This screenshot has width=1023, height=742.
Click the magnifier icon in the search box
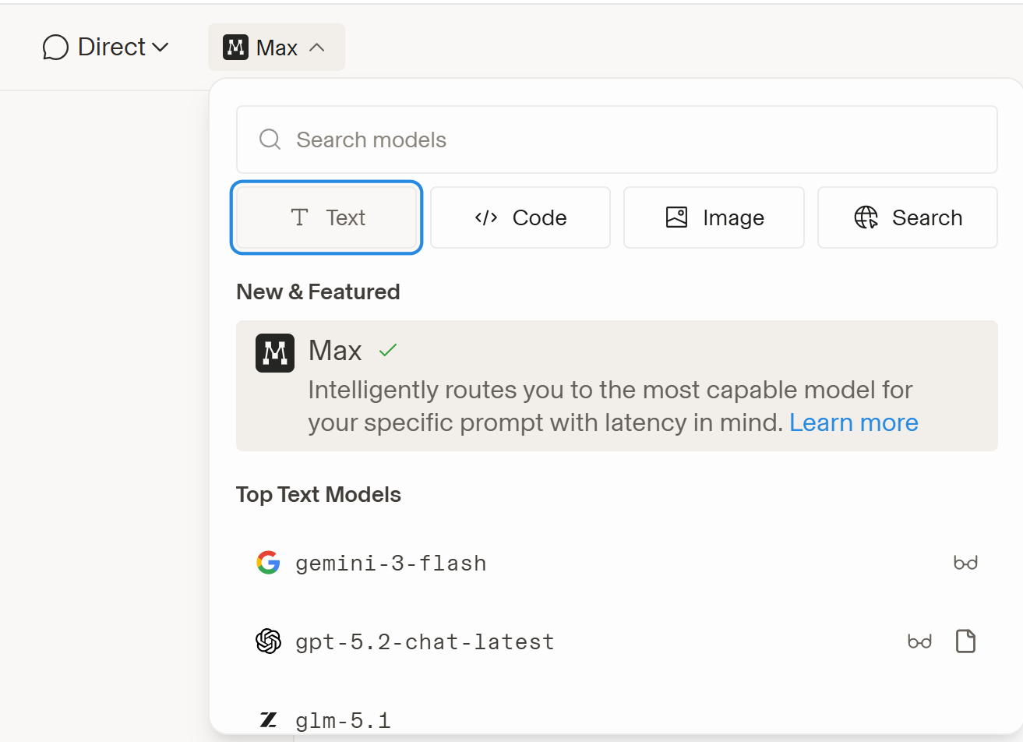pyautogui.click(x=270, y=140)
